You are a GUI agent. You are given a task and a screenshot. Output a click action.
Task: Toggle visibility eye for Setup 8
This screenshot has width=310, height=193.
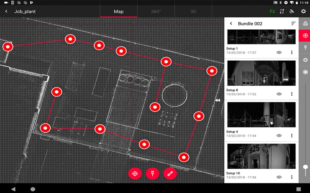point(279,94)
